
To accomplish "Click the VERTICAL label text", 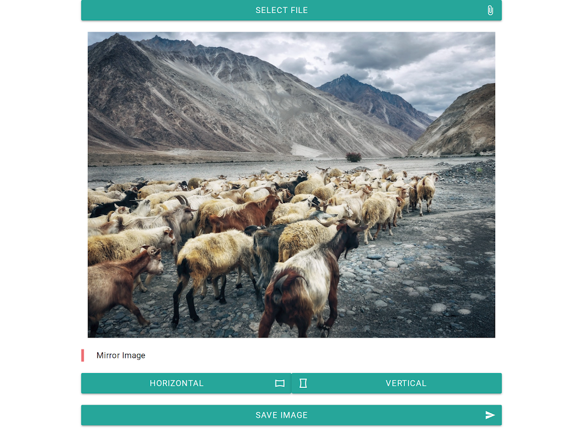I will click(406, 383).
